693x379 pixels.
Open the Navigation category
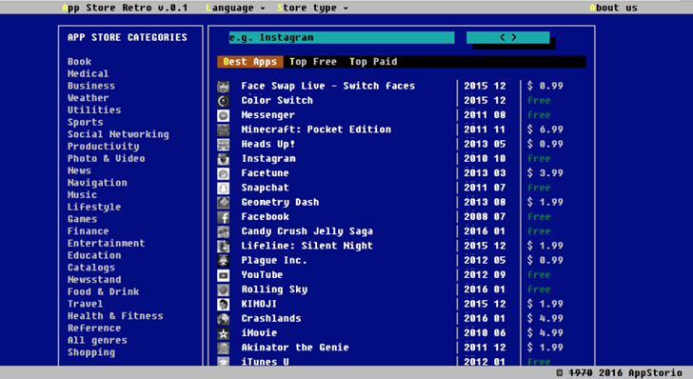tap(97, 183)
